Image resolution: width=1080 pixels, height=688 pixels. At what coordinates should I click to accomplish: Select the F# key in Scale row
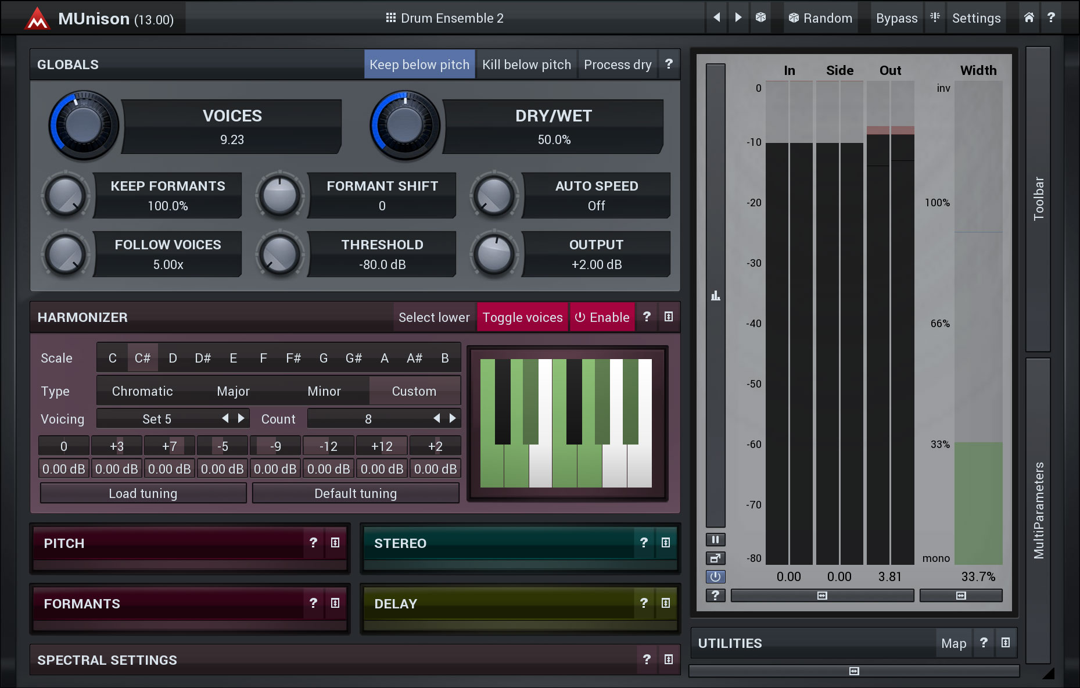pyautogui.click(x=293, y=358)
